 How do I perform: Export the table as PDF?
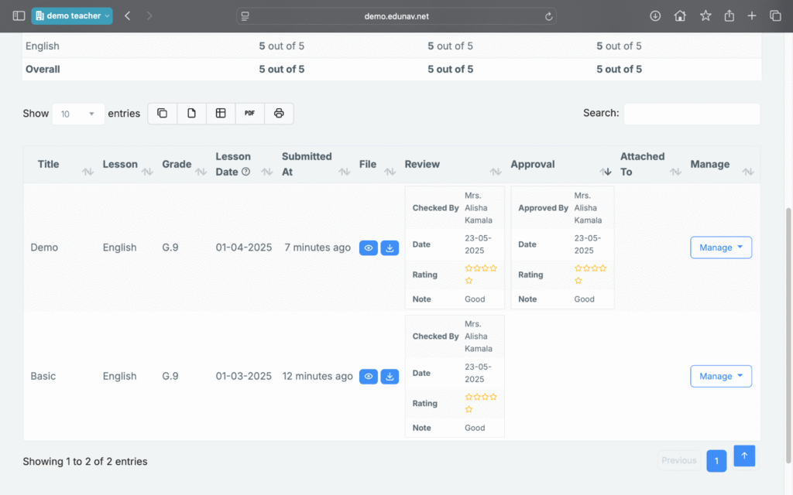coord(249,114)
